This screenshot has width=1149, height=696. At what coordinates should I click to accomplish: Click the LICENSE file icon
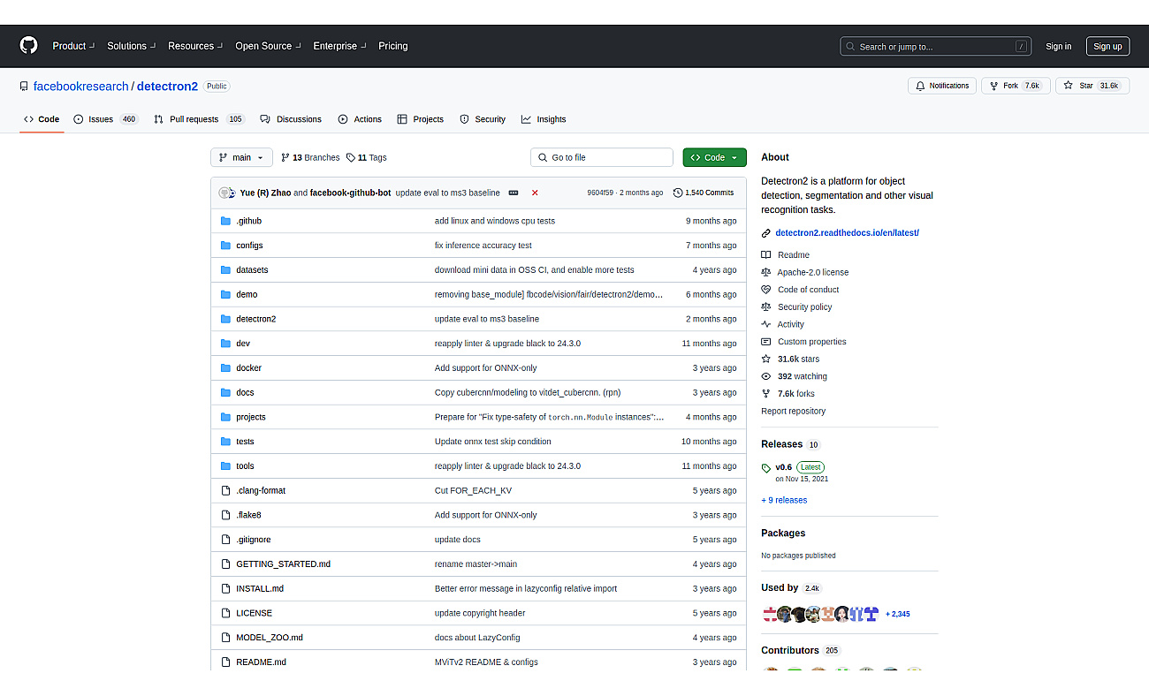(225, 613)
